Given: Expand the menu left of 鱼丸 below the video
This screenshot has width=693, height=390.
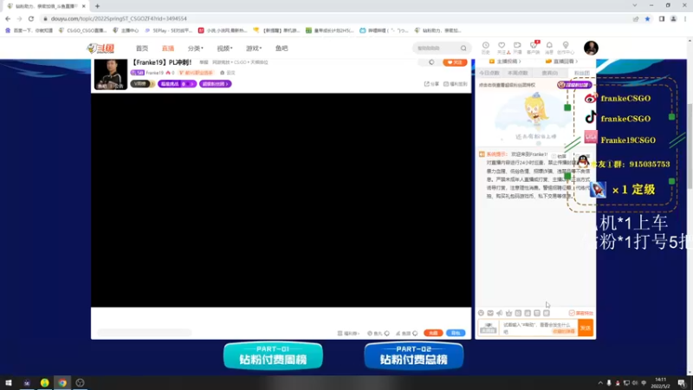Looking at the screenshot, I should pyautogui.click(x=349, y=333).
